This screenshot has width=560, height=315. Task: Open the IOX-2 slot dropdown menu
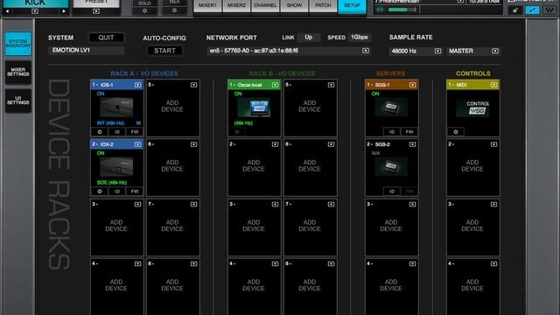138,144
